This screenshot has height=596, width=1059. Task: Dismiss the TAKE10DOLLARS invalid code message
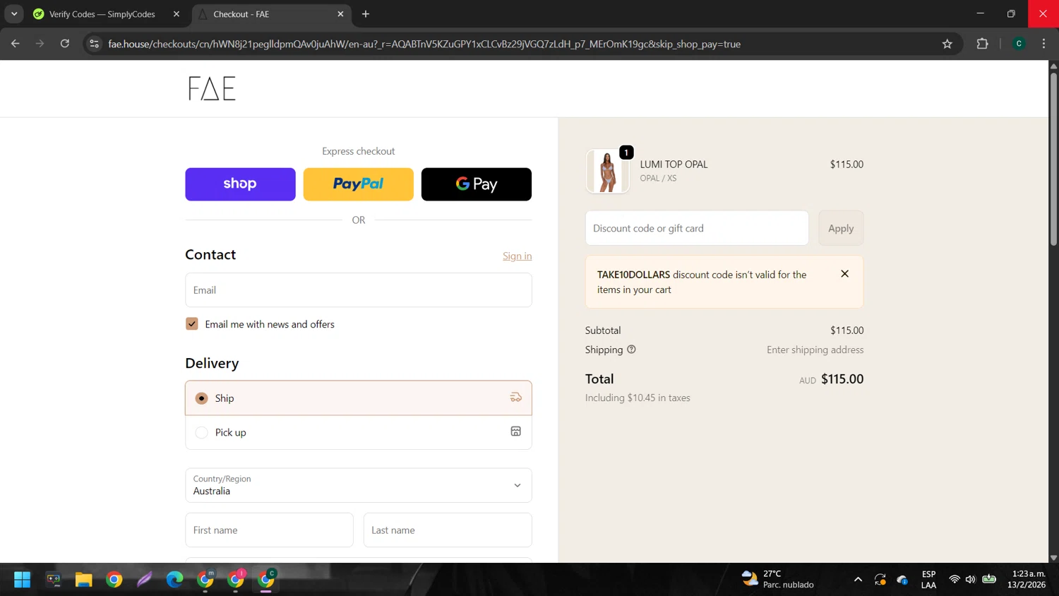pos(844,274)
